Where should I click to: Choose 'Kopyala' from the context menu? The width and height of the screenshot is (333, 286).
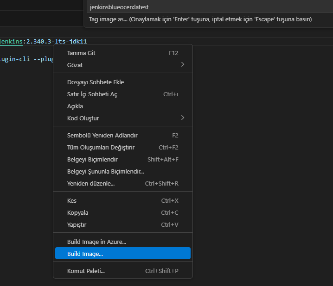(x=77, y=213)
